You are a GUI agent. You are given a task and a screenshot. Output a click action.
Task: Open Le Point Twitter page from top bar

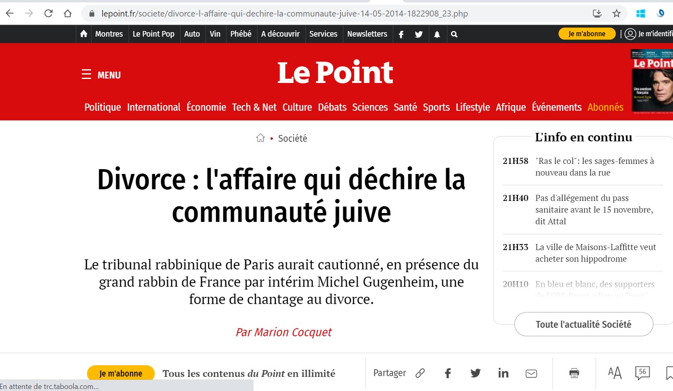(x=419, y=34)
